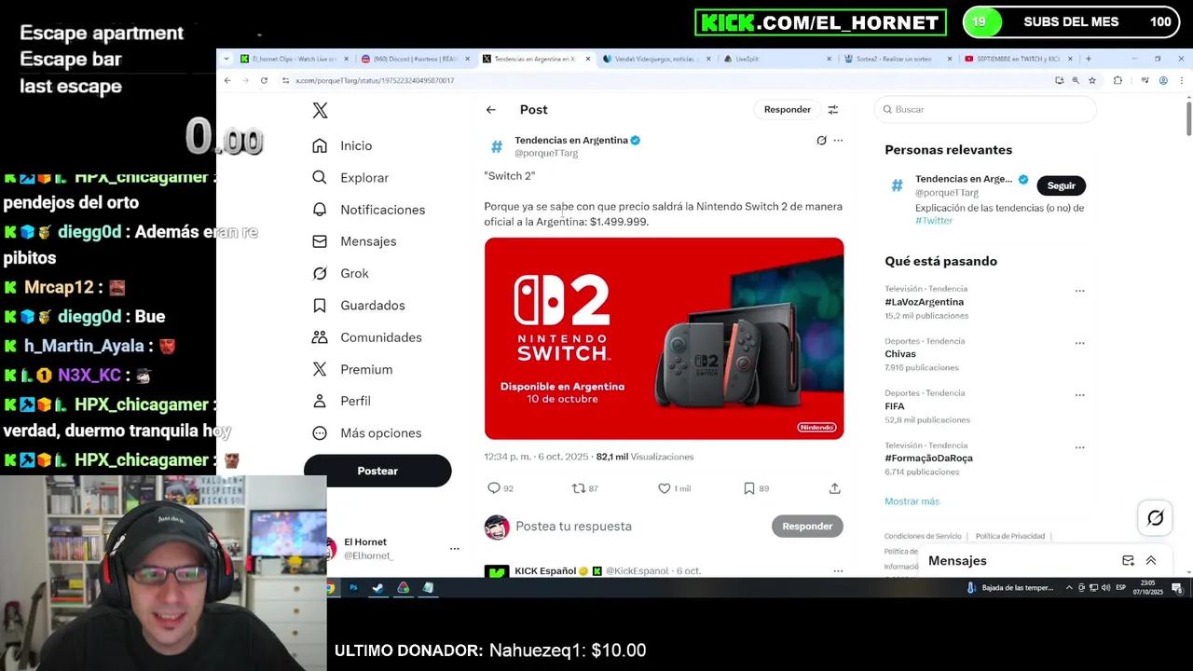Open Comunidades from the sidebar
Screen dimensions: 1193x671
[x=367, y=337]
